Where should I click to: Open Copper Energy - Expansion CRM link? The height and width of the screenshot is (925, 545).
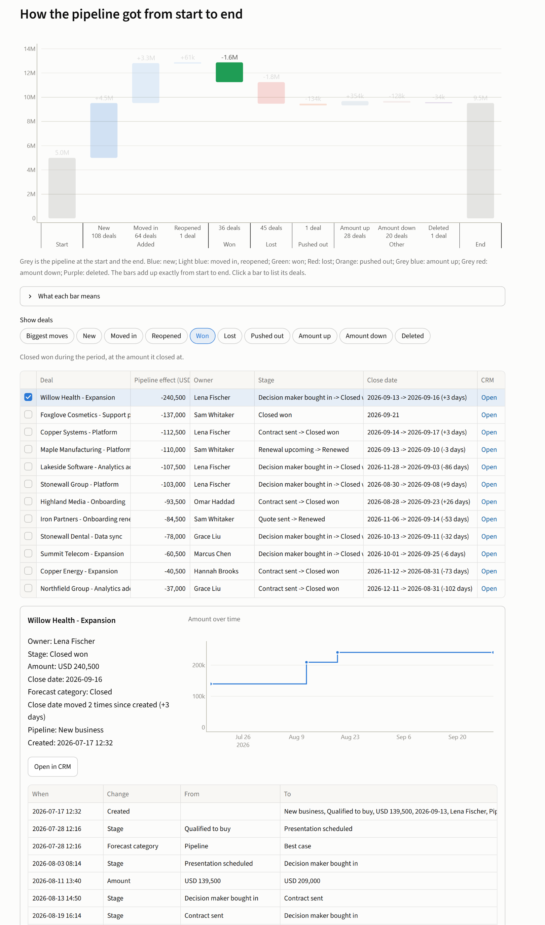[489, 571]
